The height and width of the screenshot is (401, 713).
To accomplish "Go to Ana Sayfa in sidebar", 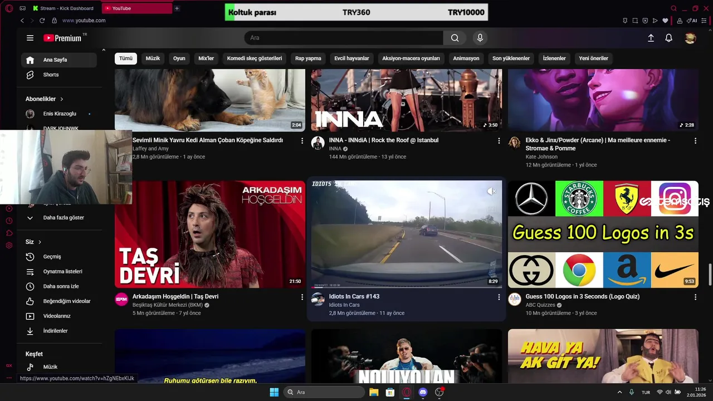I will [x=59, y=60].
